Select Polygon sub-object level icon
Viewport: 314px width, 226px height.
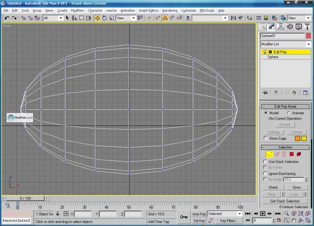pos(292,154)
